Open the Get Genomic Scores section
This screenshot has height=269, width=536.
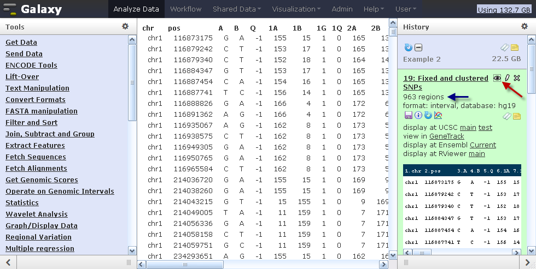42,180
